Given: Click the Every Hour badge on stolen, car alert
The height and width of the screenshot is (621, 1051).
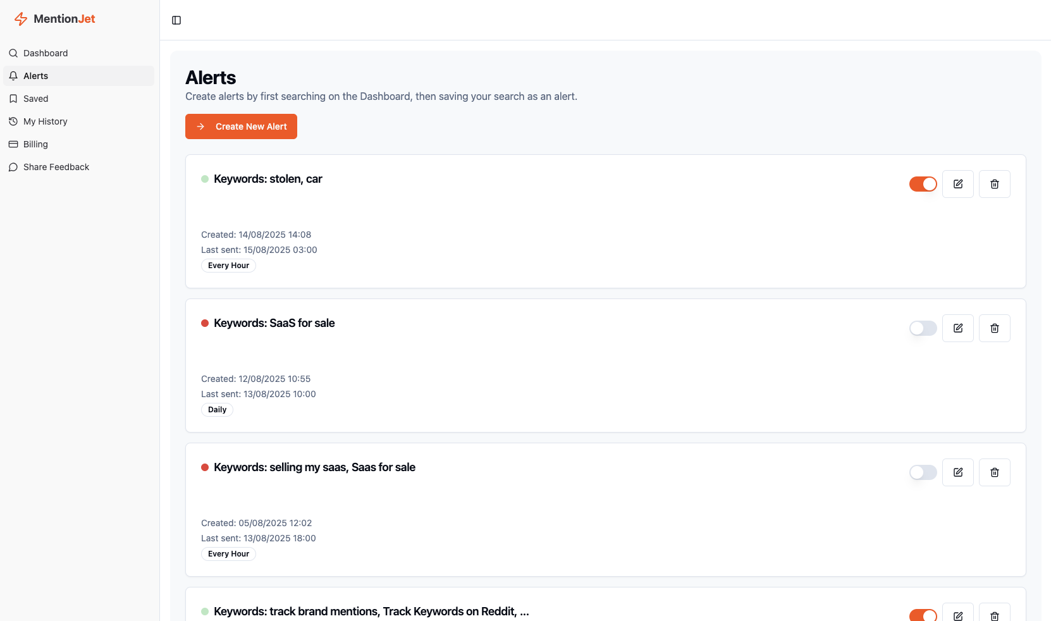Looking at the screenshot, I should (x=228, y=265).
